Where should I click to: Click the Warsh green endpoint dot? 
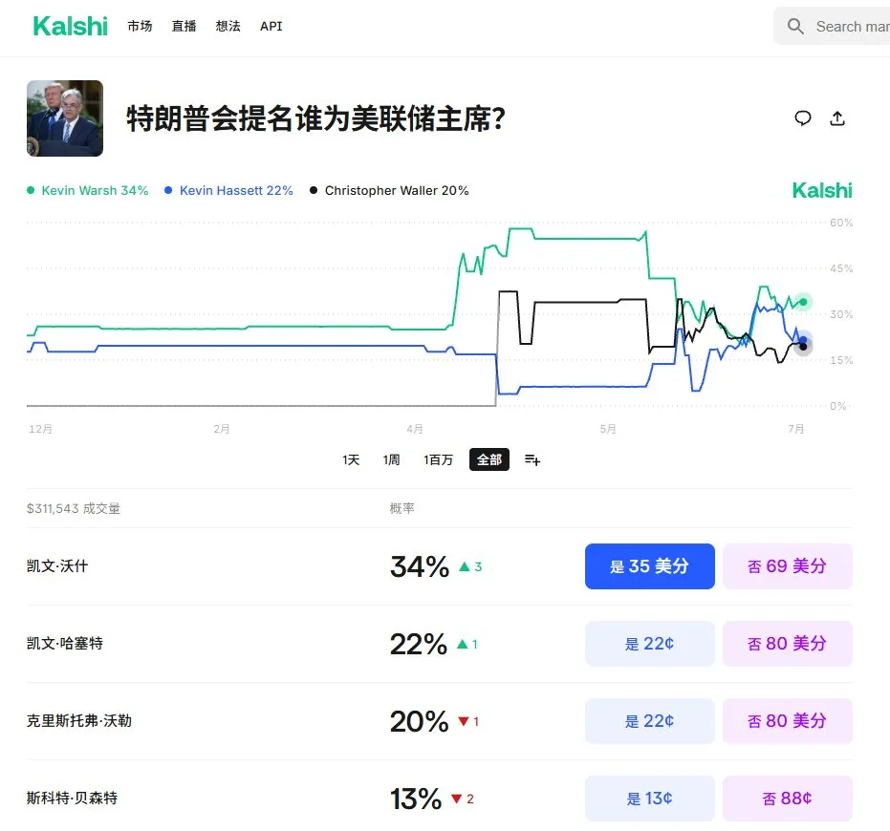tap(803, 302)
